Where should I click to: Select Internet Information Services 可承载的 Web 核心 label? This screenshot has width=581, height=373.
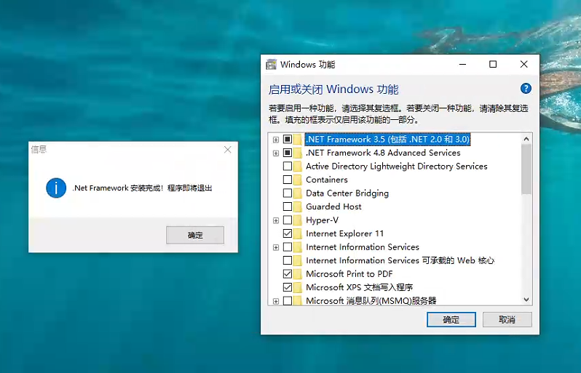tap(400, 260)
